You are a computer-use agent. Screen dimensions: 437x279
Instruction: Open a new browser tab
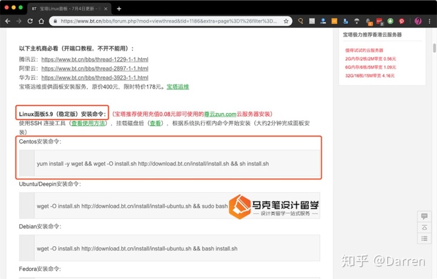119,9
